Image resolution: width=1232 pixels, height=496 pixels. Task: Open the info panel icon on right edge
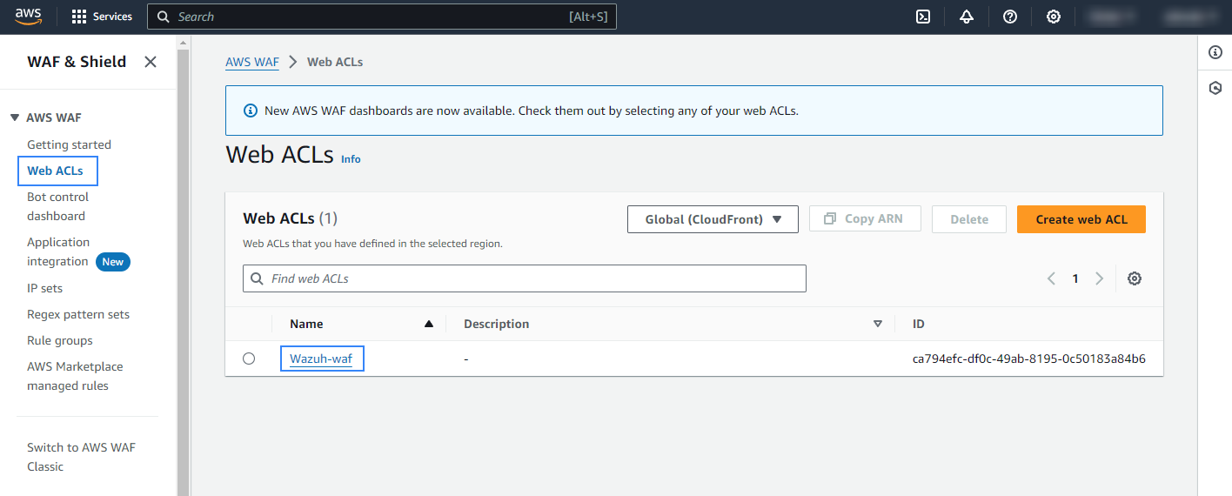tap(1215, 53)
